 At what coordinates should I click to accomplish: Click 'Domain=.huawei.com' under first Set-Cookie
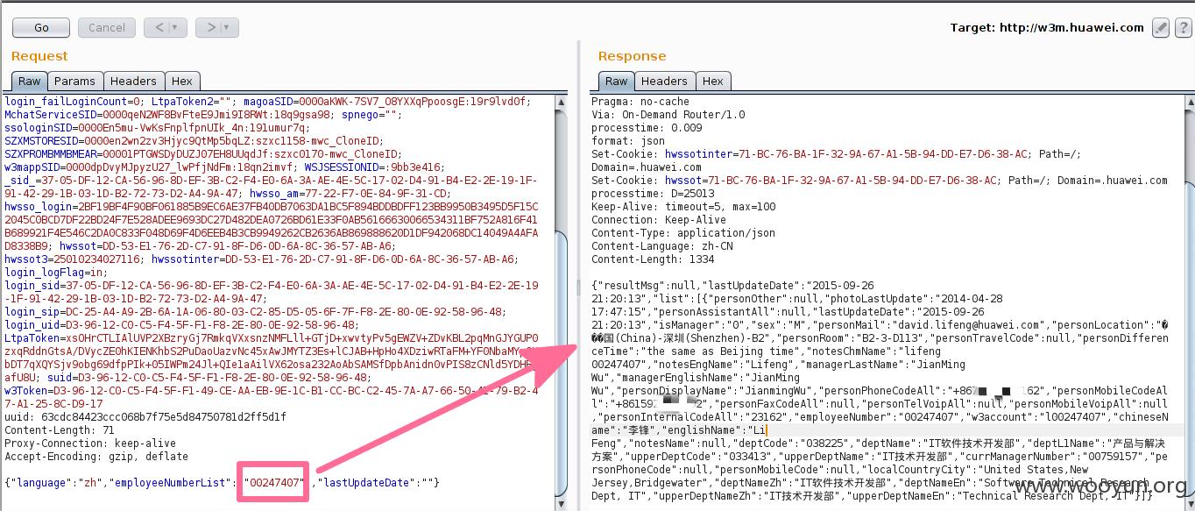tap(647, 167)
